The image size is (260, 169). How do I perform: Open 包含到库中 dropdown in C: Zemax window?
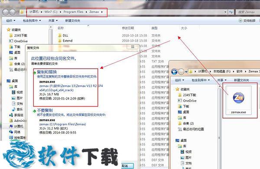click(x=32, y=20)
